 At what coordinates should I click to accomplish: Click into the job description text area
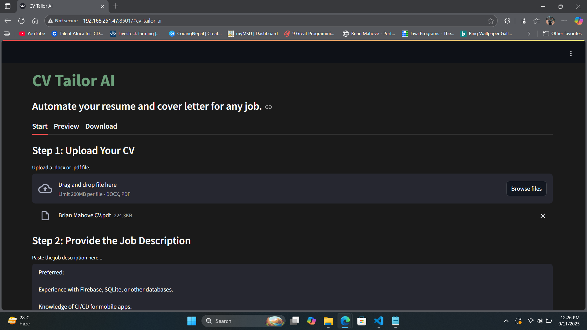point(292,287)
